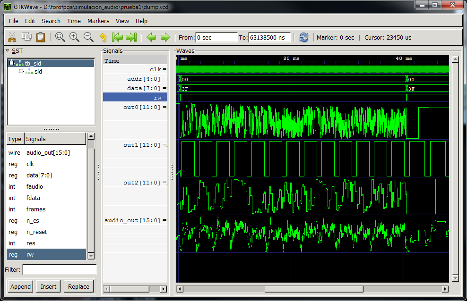Screen dimensions: 467x301
Task: Undo the last zoom with yellow arrow
Action: tap(103, 37)
